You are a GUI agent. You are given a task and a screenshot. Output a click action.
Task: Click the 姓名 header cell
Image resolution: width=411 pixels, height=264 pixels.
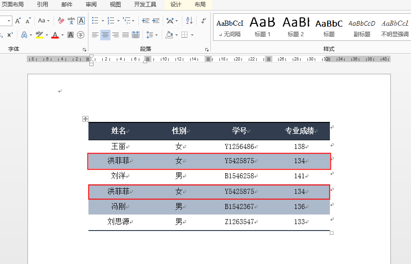tap(119, 131)
